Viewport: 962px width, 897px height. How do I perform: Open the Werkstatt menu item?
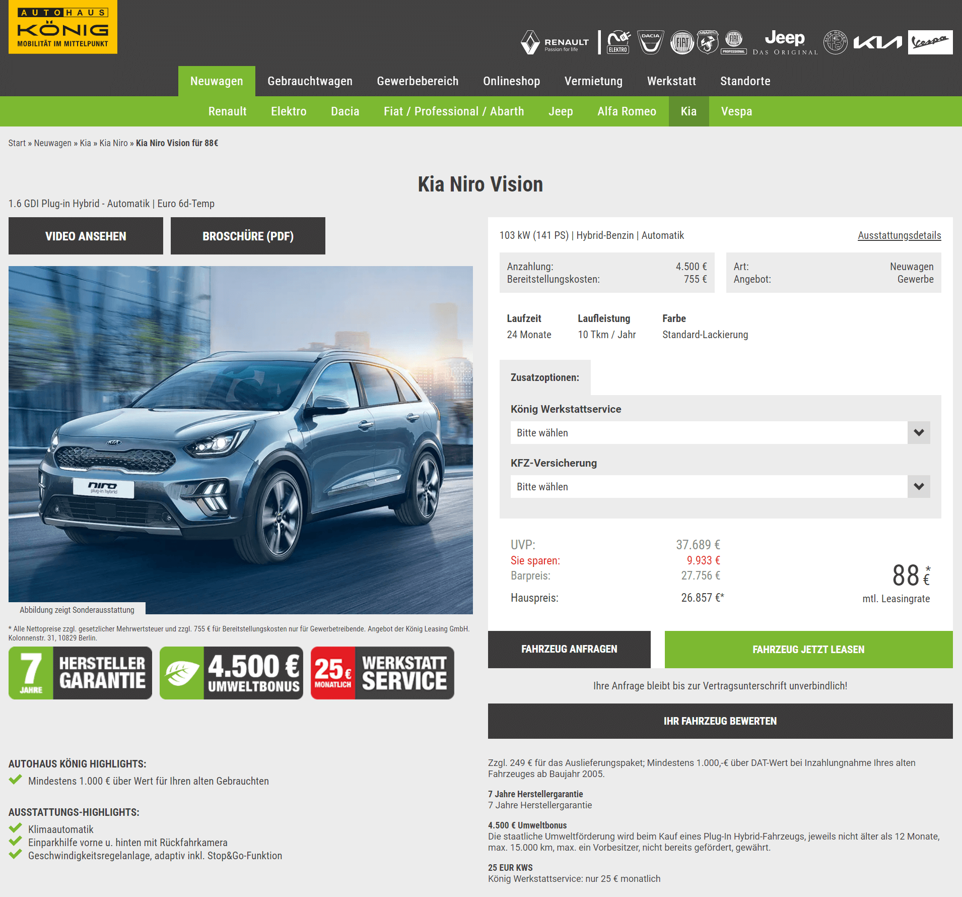(671, 81)
